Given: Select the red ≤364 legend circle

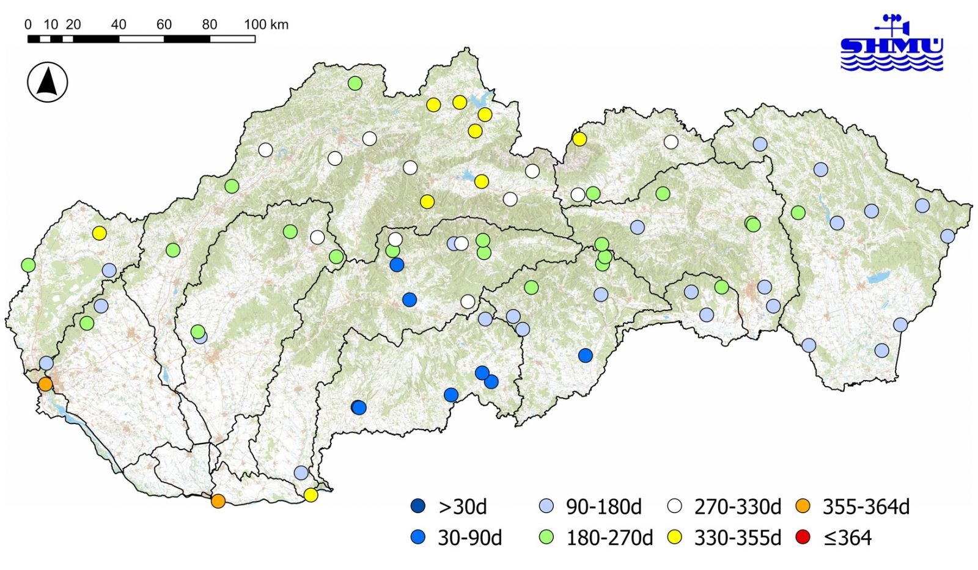Looking at the screenshot, I should pos(803,538).
